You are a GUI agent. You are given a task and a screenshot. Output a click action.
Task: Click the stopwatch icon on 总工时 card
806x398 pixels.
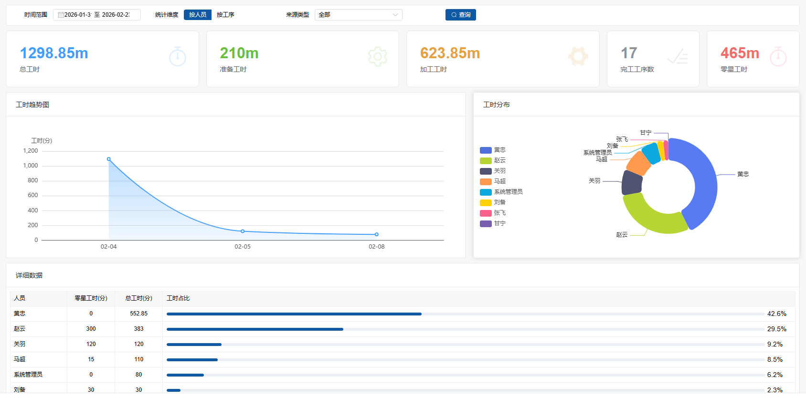pos(178,57)
